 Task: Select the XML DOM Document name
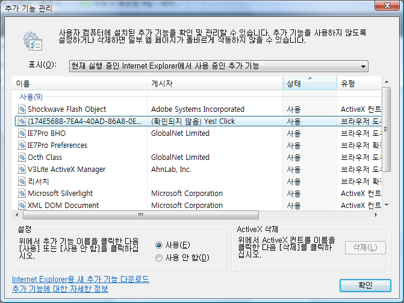tap(63, 205)
